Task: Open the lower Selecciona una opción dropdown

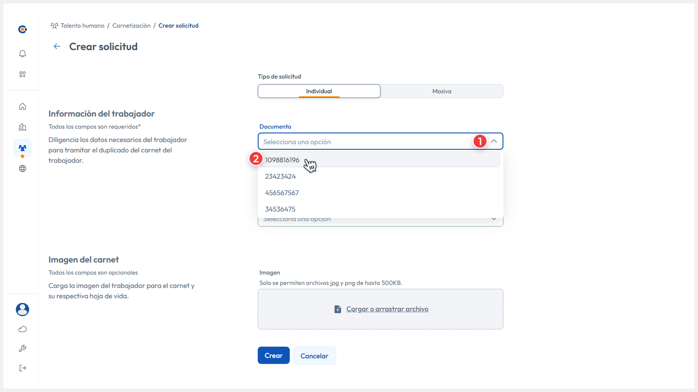Action: coord(493,219)
